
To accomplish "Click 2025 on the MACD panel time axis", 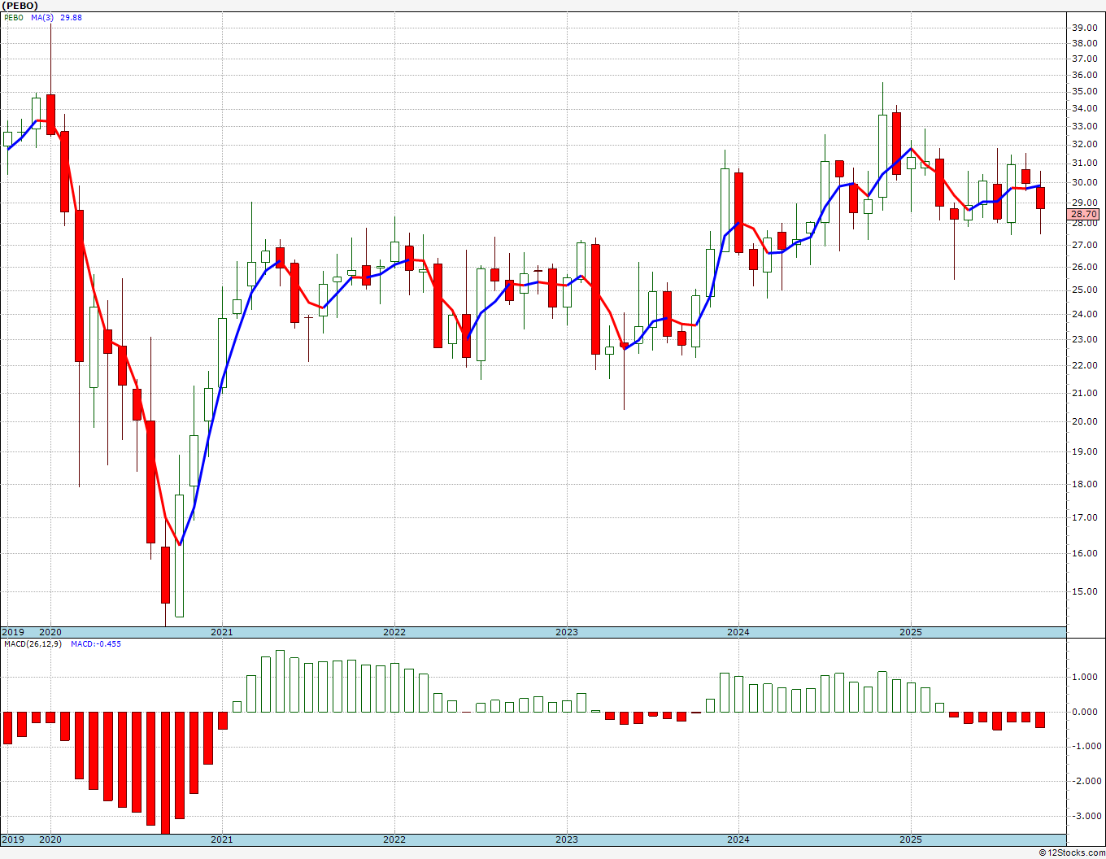I will [911, 839].
